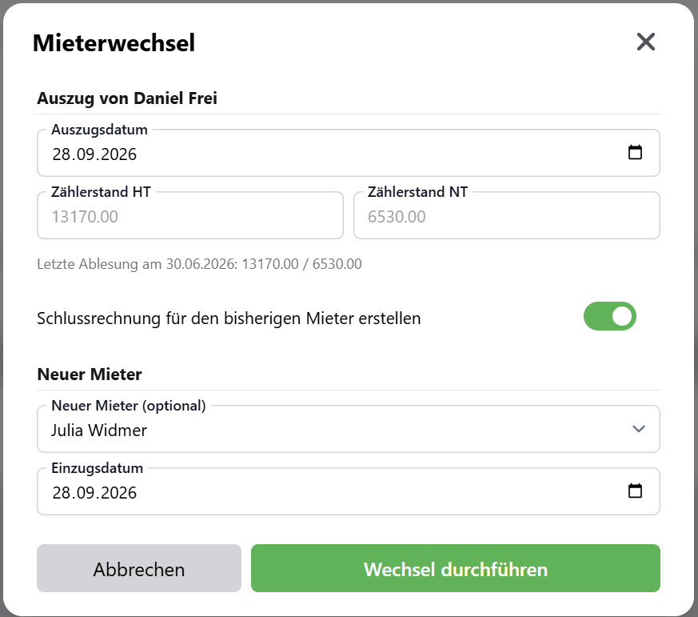Click the Auszug von Daniel Frei heading
The image size is (698, 617).
point(127,98)
